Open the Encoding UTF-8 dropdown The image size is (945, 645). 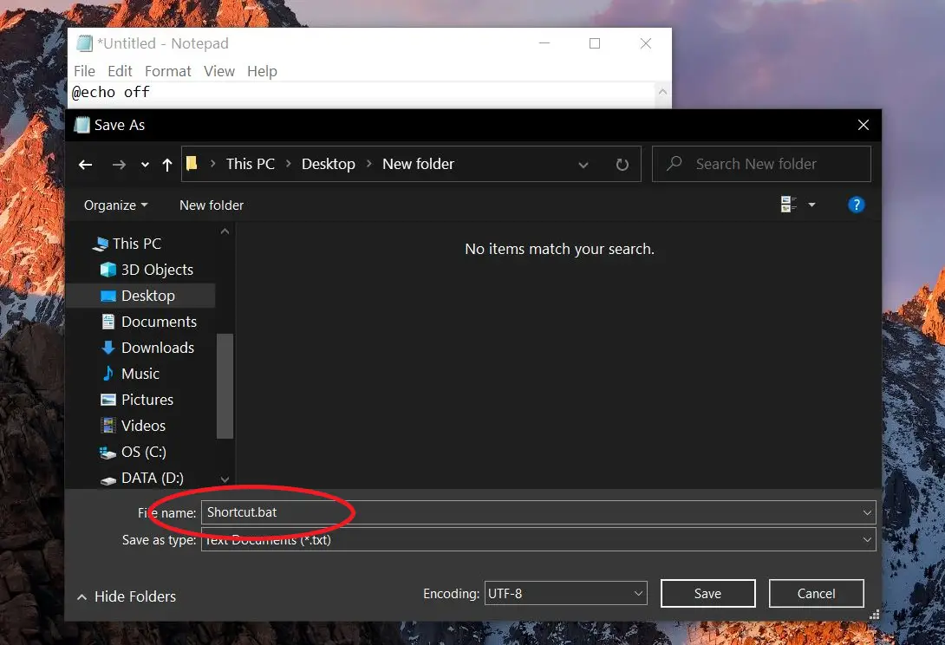[565, 594]
